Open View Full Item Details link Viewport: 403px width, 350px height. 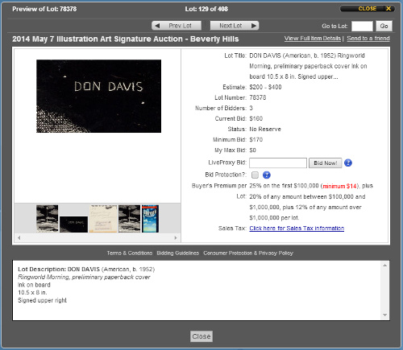(x=313, y=39)
